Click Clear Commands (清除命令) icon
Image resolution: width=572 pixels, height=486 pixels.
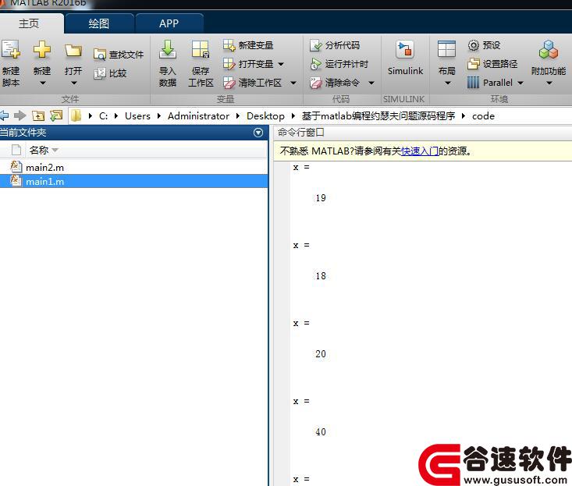pyautogui.click(x=315, y=83)
